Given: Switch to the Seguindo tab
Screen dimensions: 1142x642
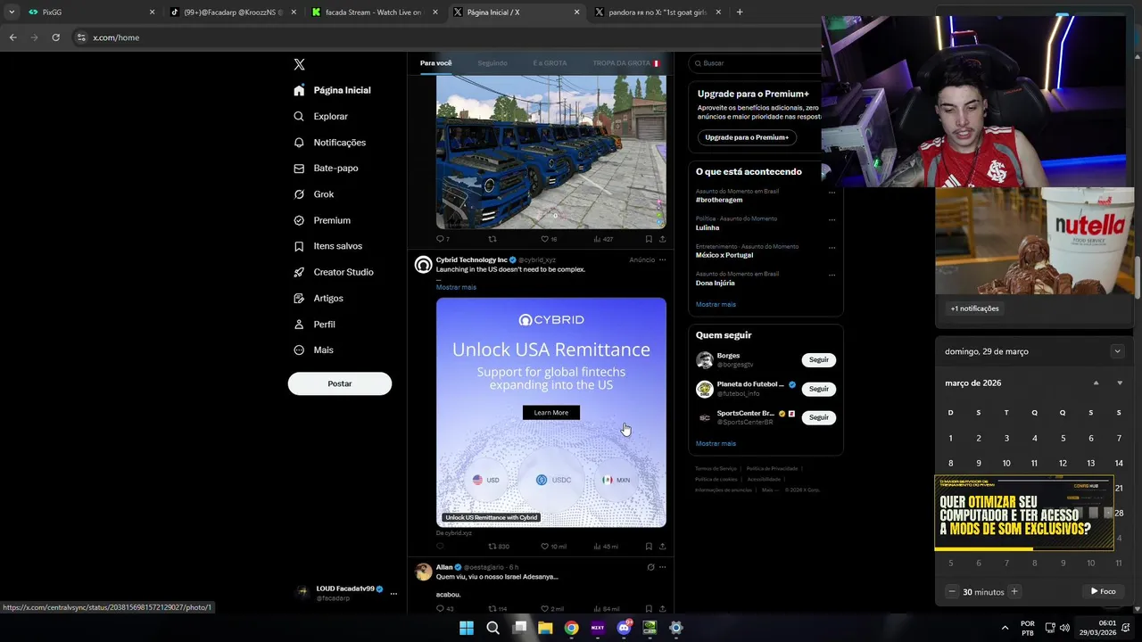Looking at the screenshot, I should 492,63.
